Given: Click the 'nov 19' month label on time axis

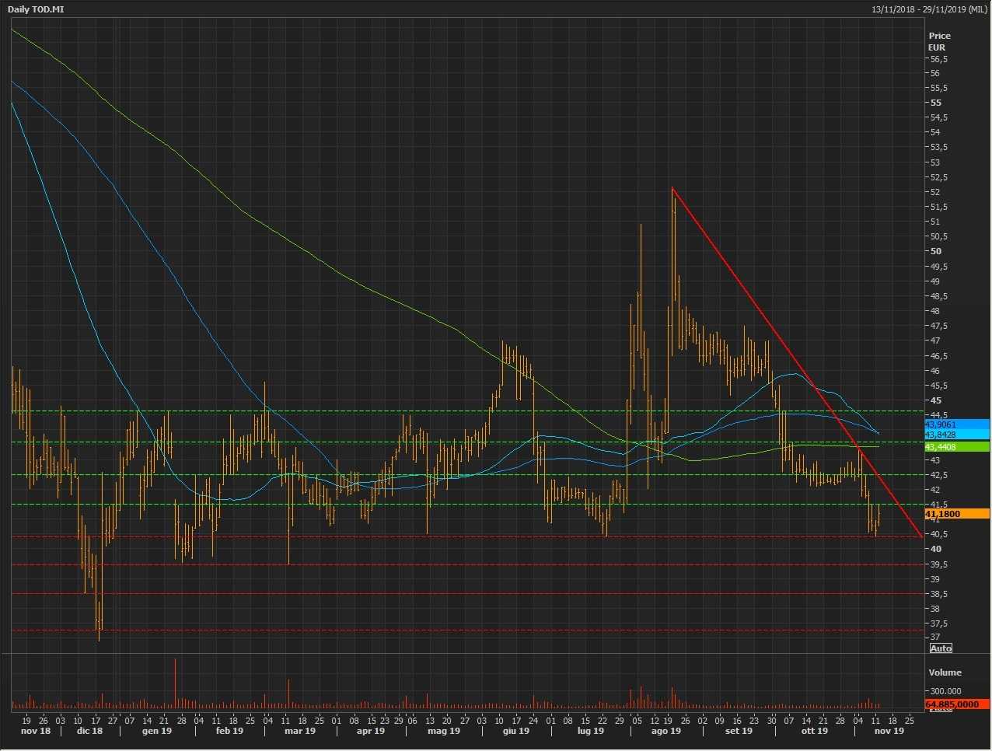Looking at the screenshot, I should pos(889,731).
